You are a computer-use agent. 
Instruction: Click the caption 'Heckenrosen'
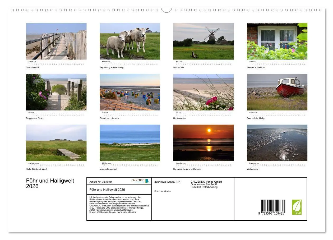(x=180, y=118)
